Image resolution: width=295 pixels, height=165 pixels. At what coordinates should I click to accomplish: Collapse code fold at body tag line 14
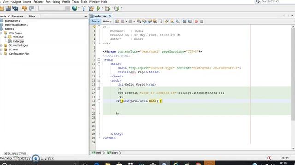pos(99,81)
